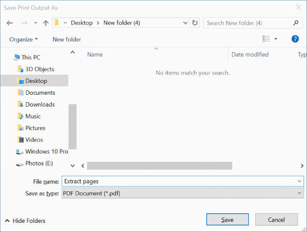The image size is (307, 232).
Task: Open help with the blue question icon
Action: click(295, 39)
